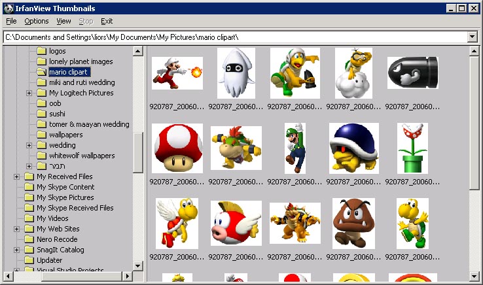The width and height of the screenshot is (483, 285).
Task: Select My Skype Received Files folder
Action: pyautogui.click(x=75, y=208)
